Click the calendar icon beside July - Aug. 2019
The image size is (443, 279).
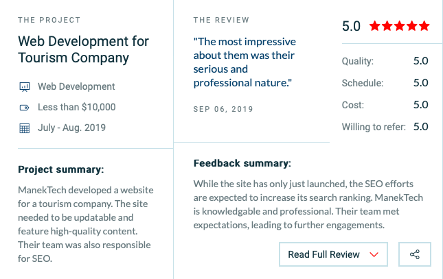tap(24, 128)
